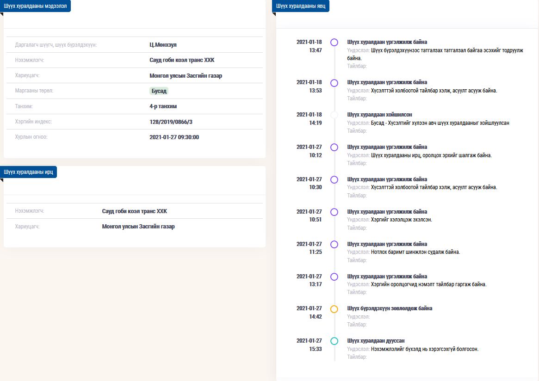Click the circle marker at 2021-01-27 11:25
Image resolution: width=539 pixels, height=381 pixels.
334,244
